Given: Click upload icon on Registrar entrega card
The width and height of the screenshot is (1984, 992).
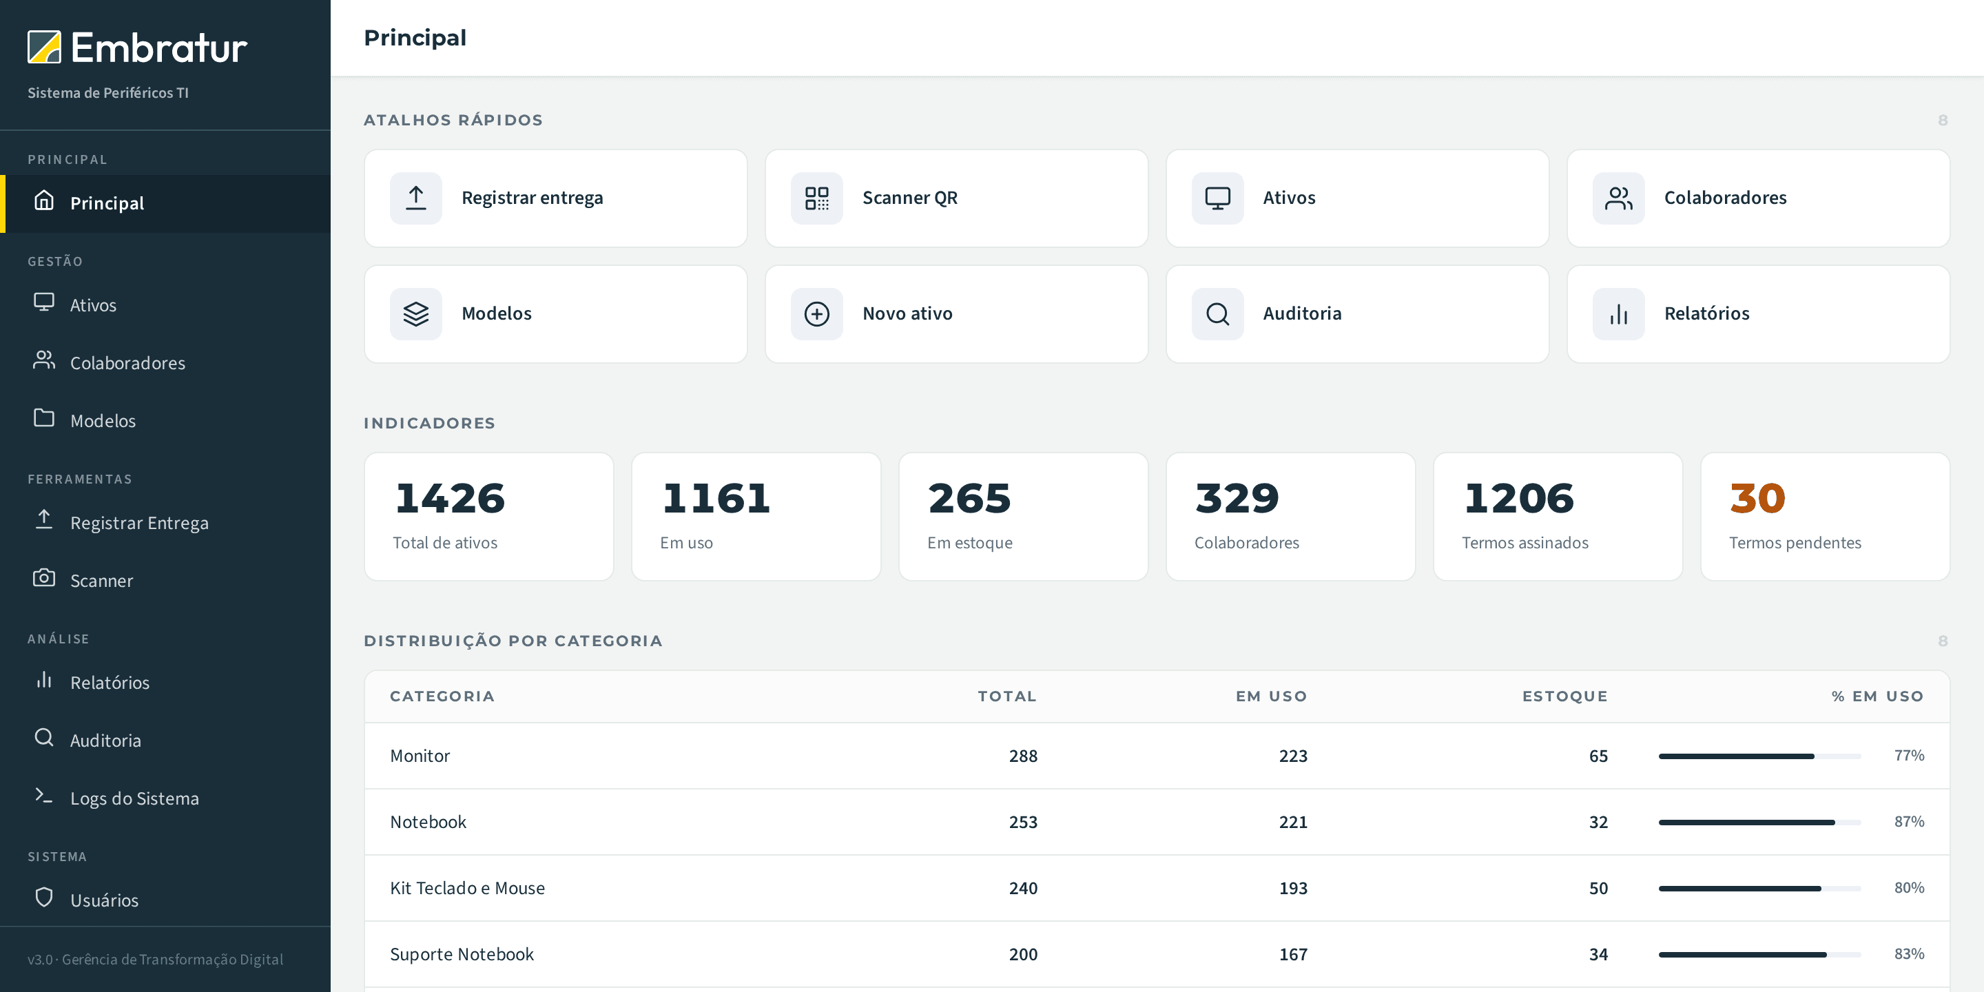Looking at the screenshot, I should [416, 198].
